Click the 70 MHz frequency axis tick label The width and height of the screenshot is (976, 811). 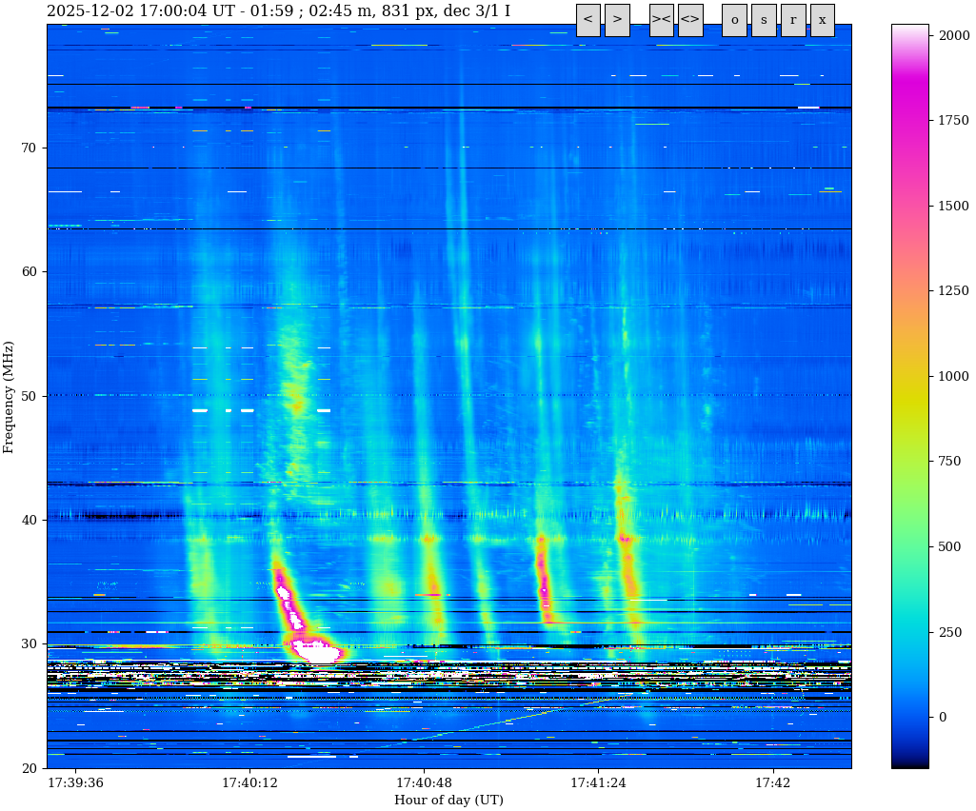pos(30,148)
